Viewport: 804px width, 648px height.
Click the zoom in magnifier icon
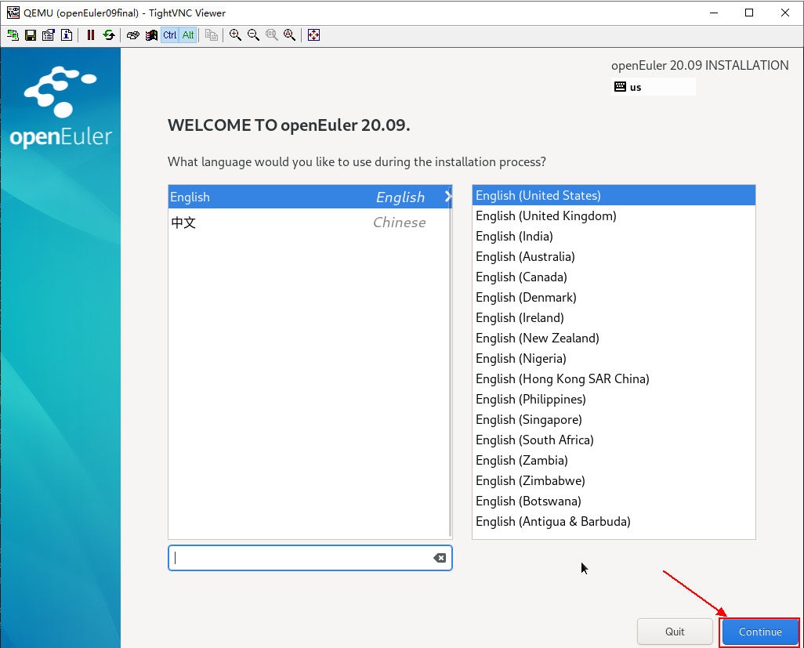click(x=235, y=35)
